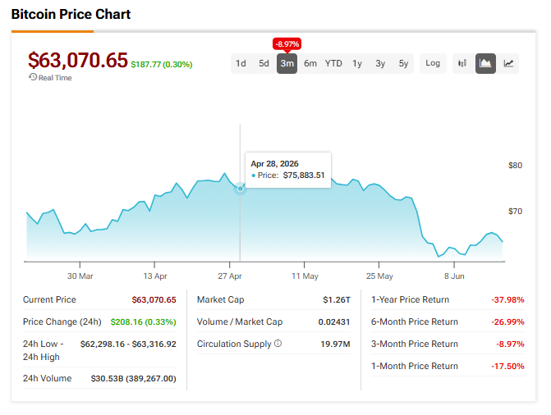Click the Volume / Market Cap label
The width and height of the screenshot is (551, 415).
[x=240, y=322]
